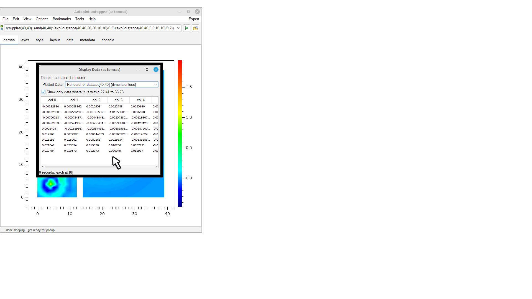The height and width of the screenshot is (299, 532).
Task: Open the Tools menu
Action: [80, 19]
